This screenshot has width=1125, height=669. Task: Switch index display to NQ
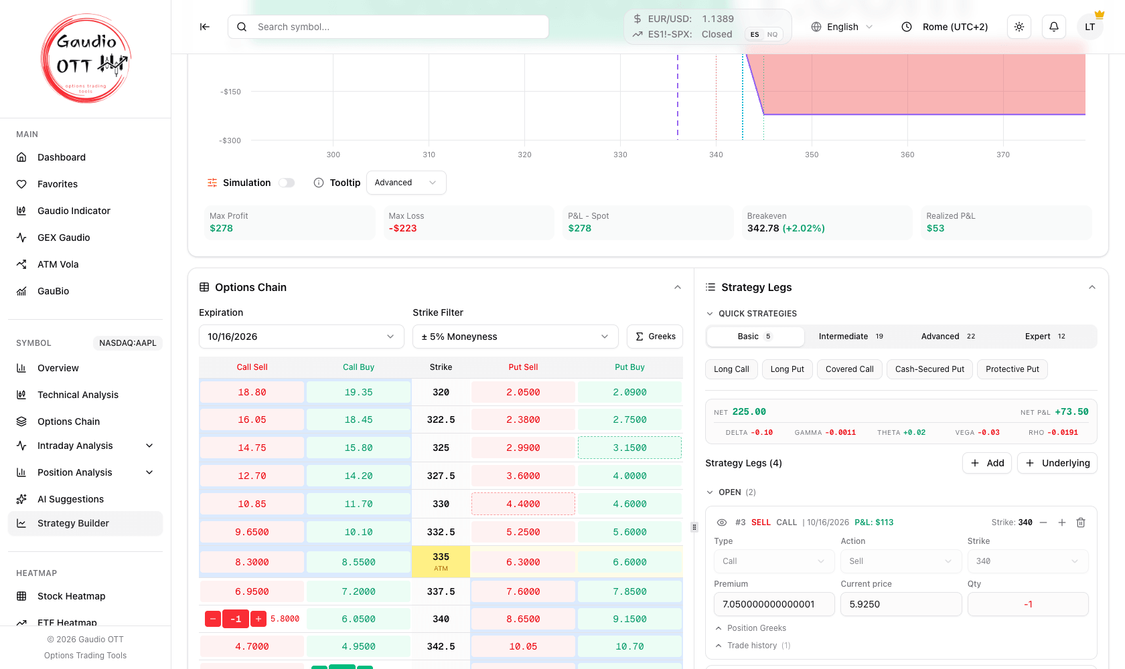773,35
